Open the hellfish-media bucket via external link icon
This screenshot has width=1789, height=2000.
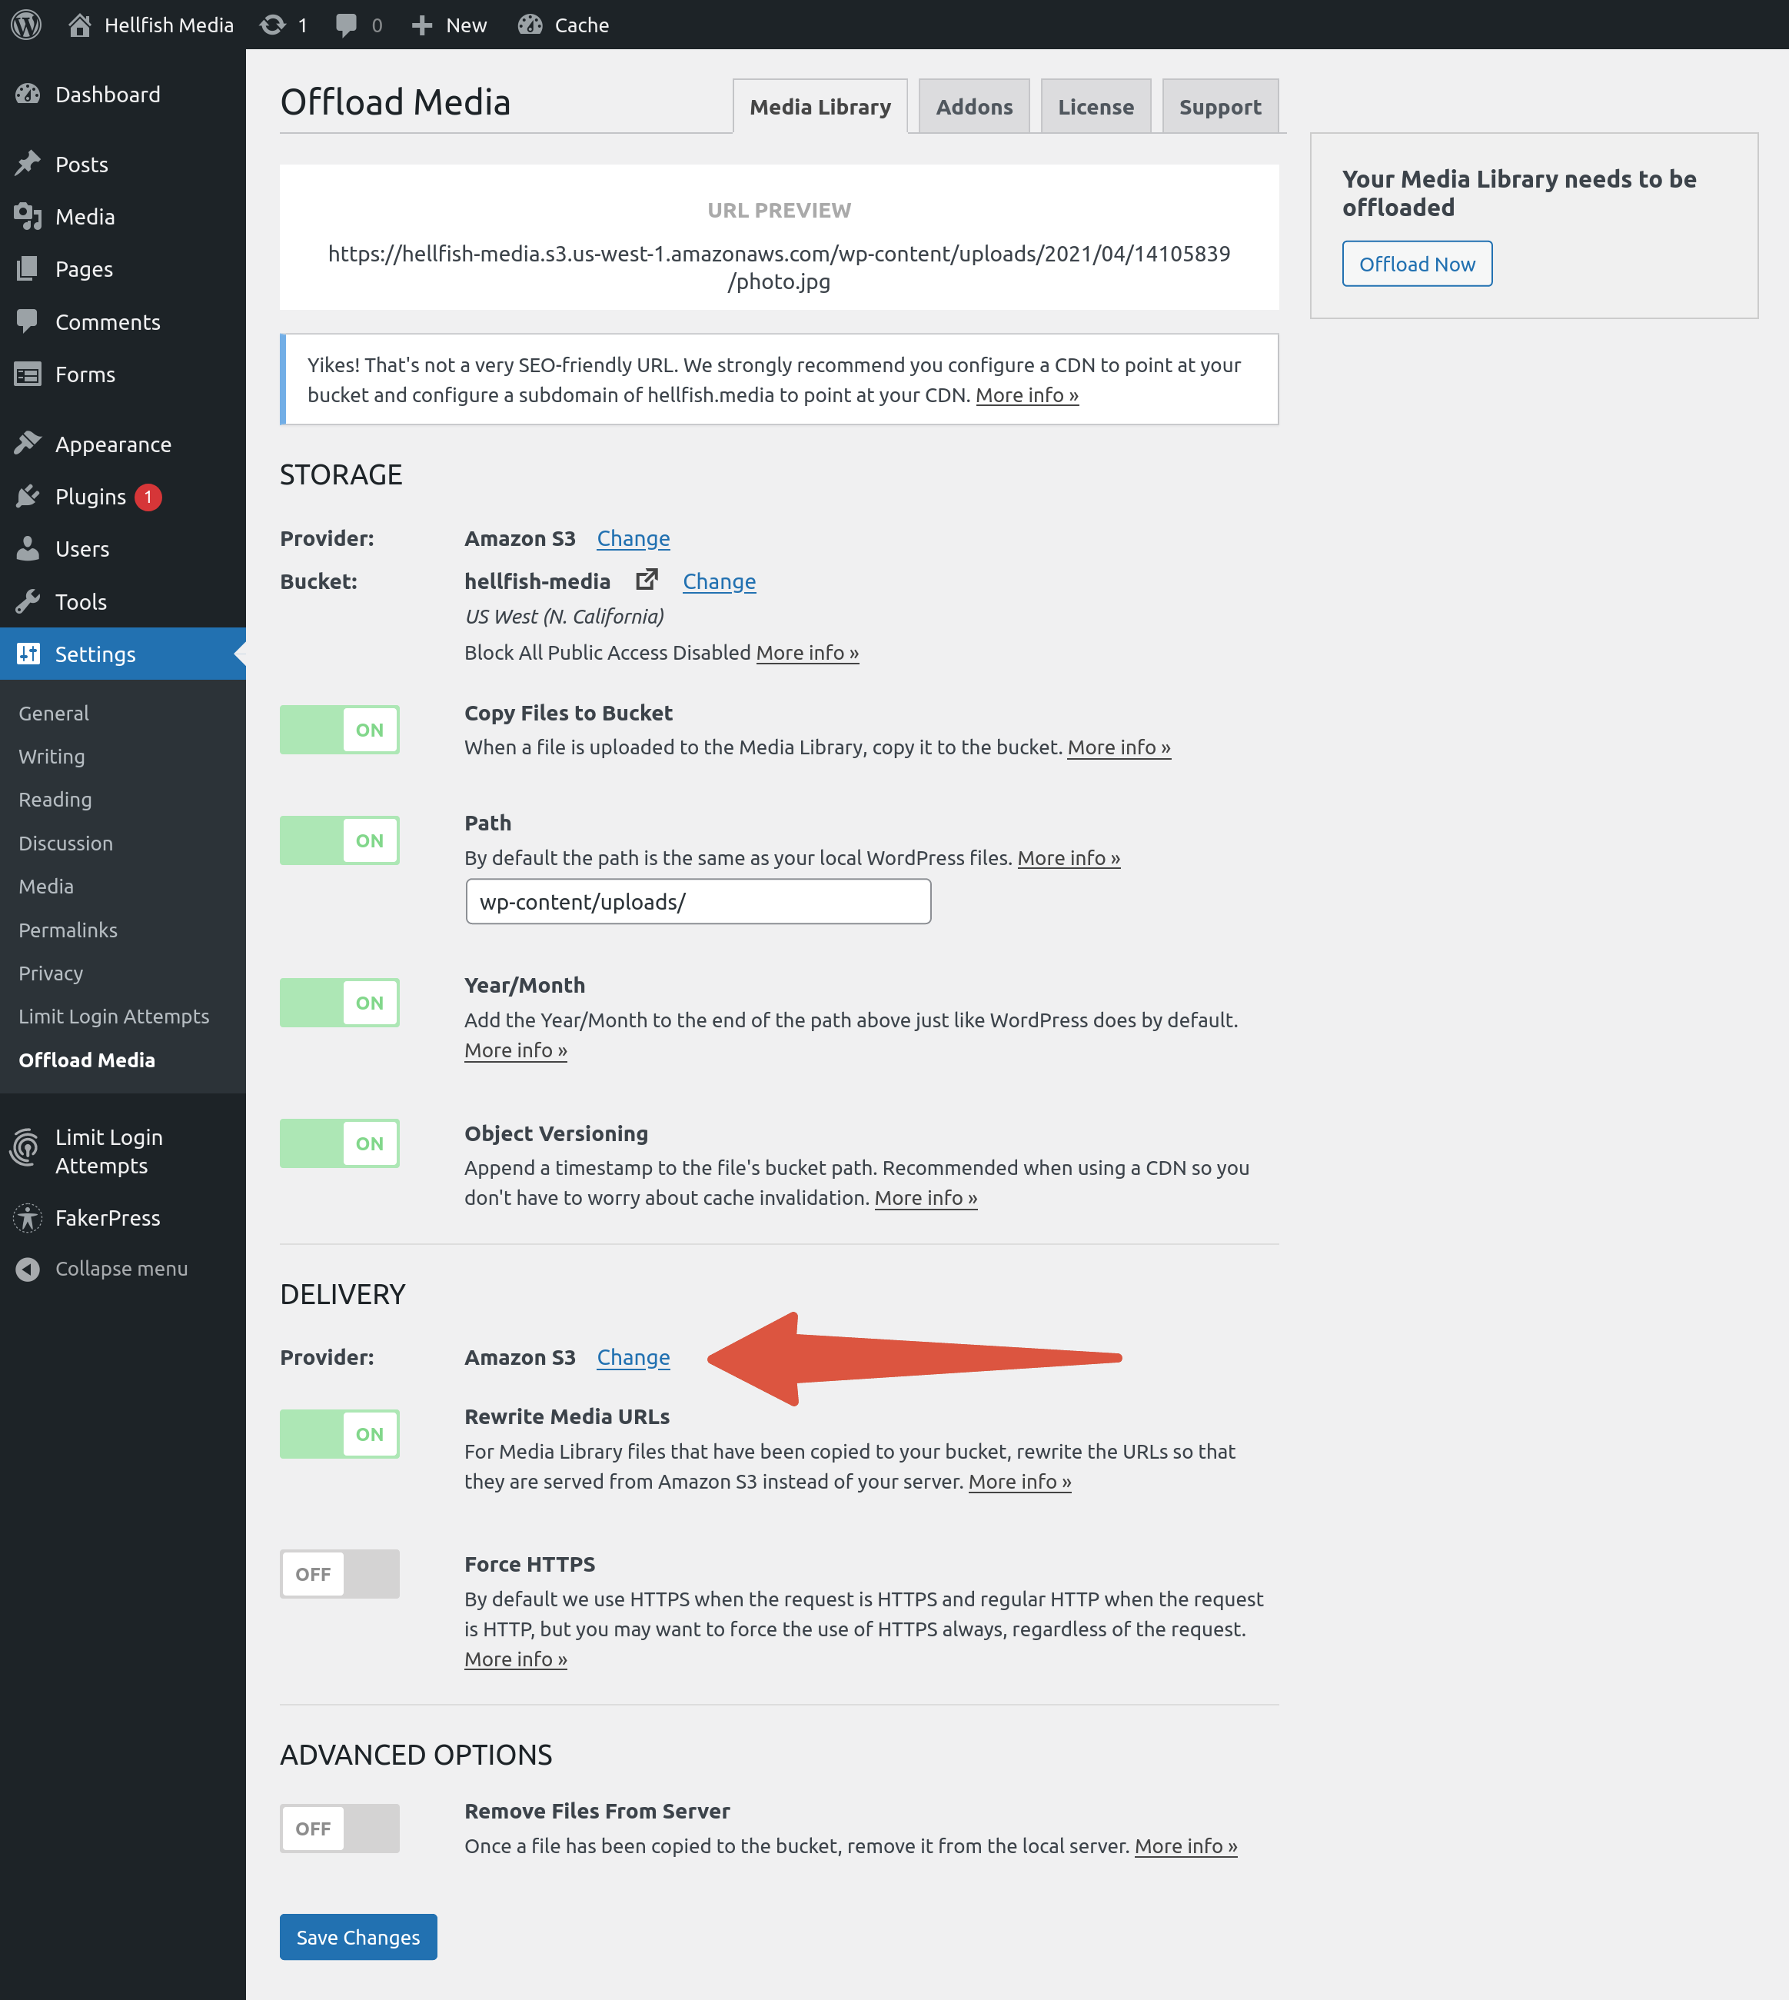point(646,580)
